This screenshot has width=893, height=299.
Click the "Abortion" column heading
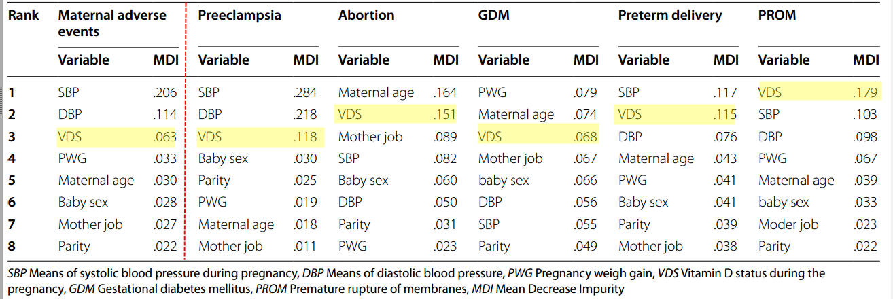pos(366,16)
